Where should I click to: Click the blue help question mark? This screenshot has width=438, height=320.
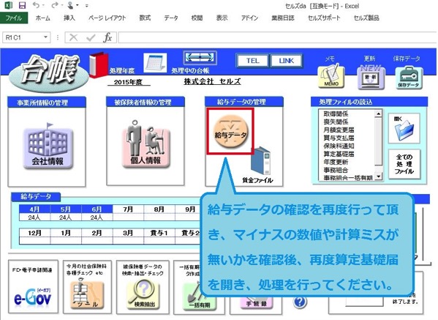pos(300,302)
